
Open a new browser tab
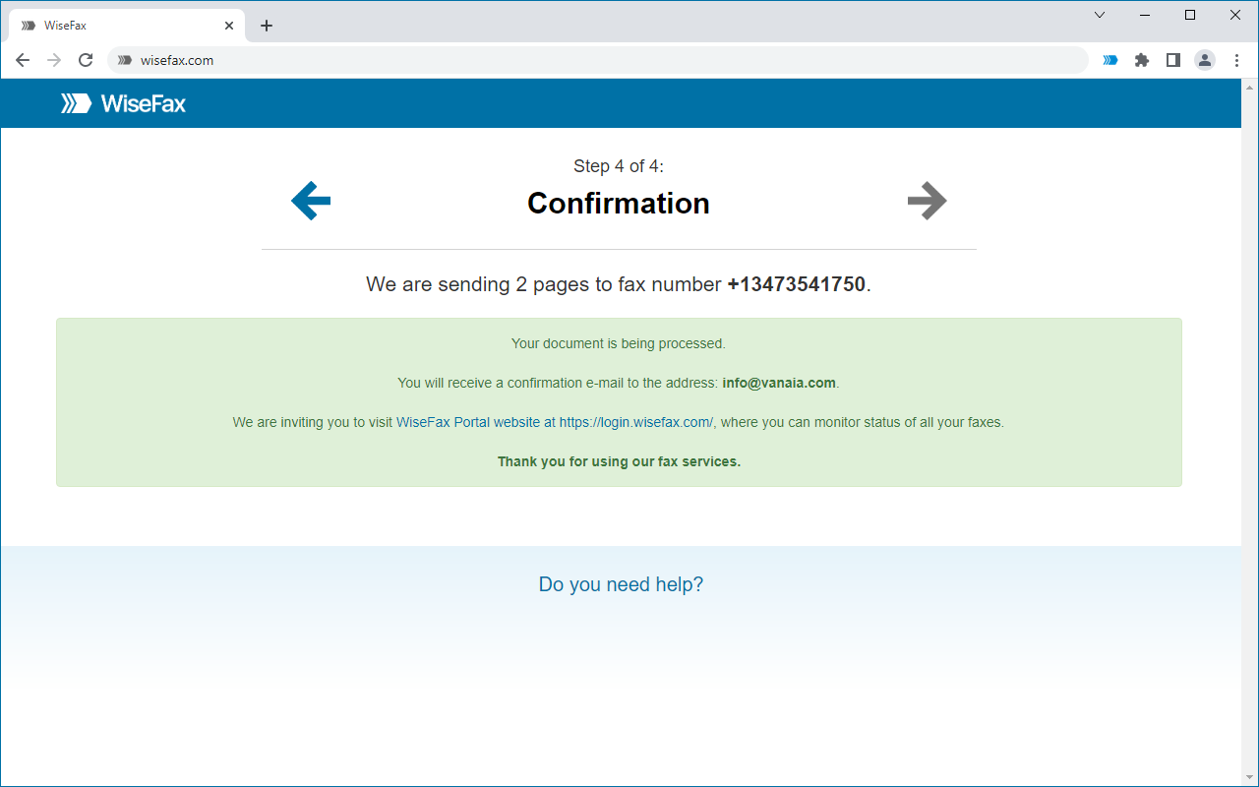(x=267, y=26)
